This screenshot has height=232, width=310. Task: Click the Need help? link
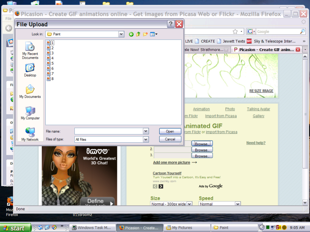[x=256, y=143]
